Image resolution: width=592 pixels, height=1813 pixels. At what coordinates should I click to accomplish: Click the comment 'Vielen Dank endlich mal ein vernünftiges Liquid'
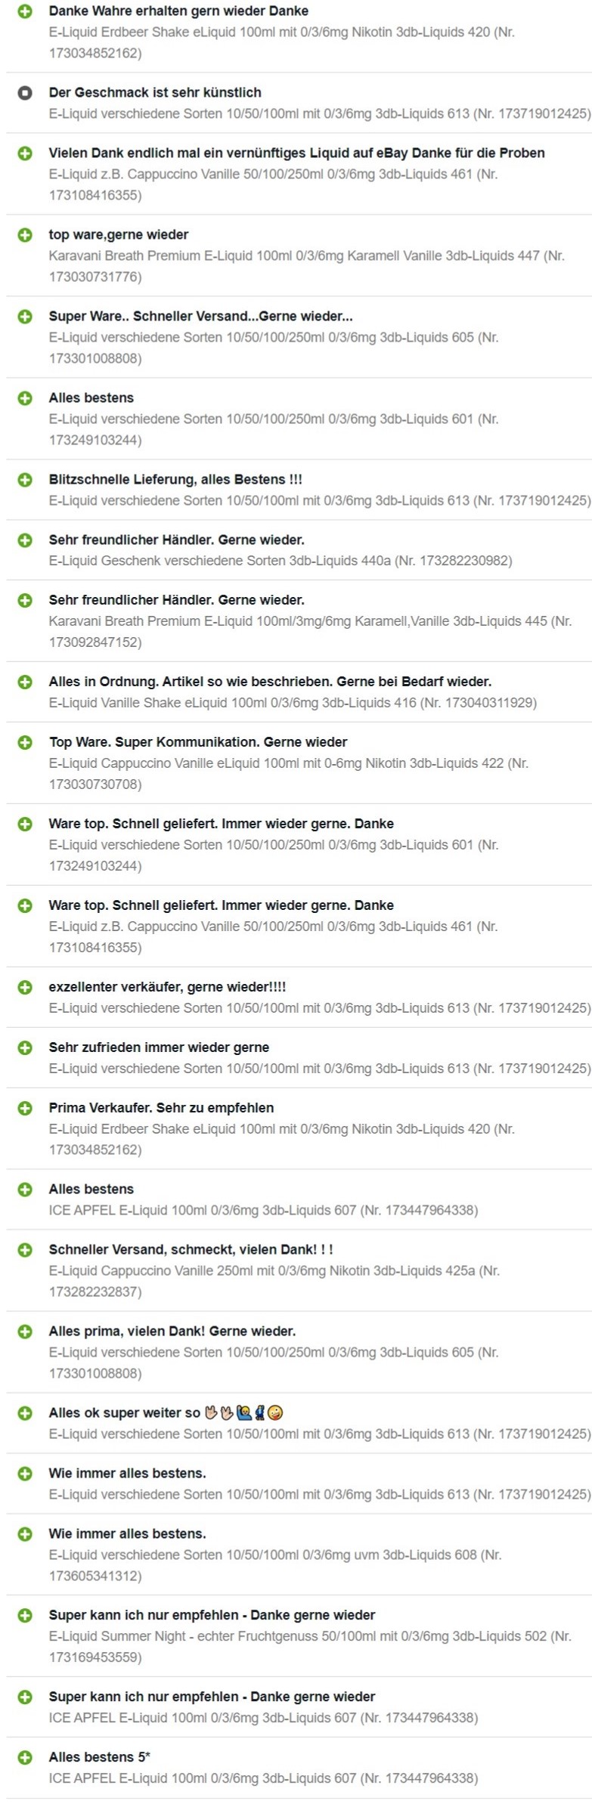pyautogui.click(x=297, y=153)
